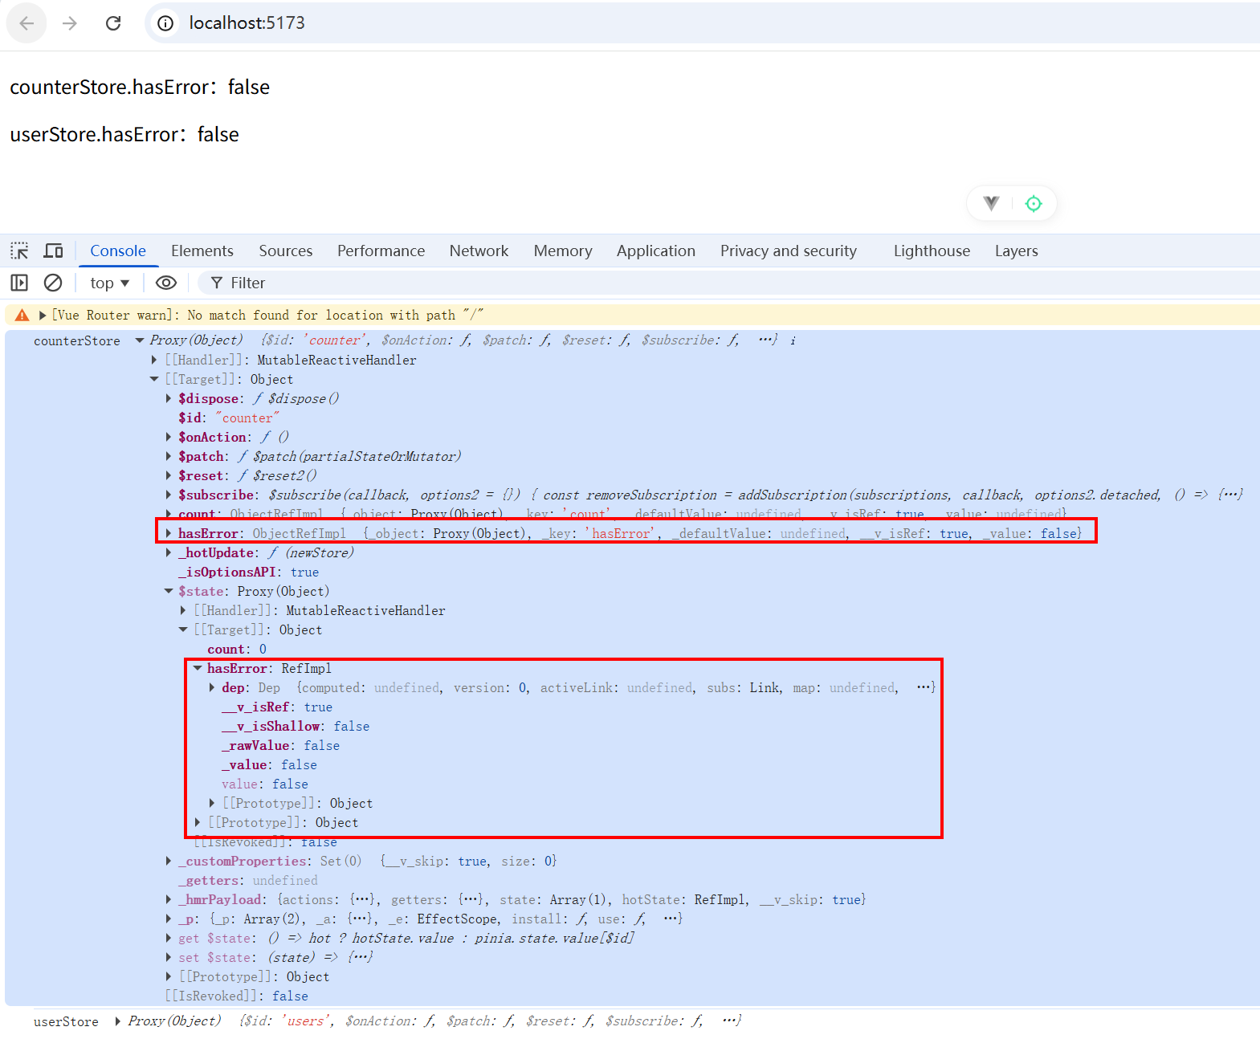The height and width of the screenshot is (1039, 1260).
Task: Expand the dep: Dep entry
Action: (212, 688)
